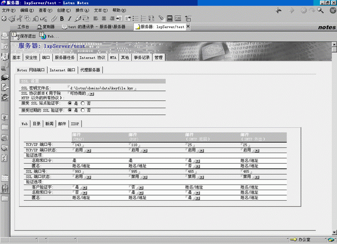Click the Go Back arrow navigation icon
This screenshot has width=337, height=244.
279,10
